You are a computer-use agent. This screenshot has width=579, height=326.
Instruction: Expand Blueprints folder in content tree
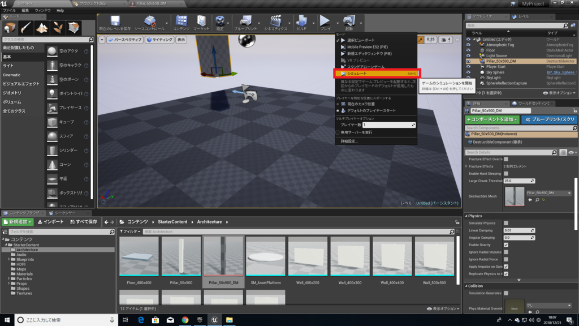(x=9, y=259)
